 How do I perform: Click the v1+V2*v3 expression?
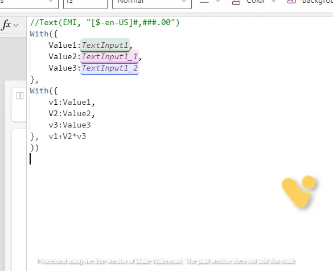67,136
